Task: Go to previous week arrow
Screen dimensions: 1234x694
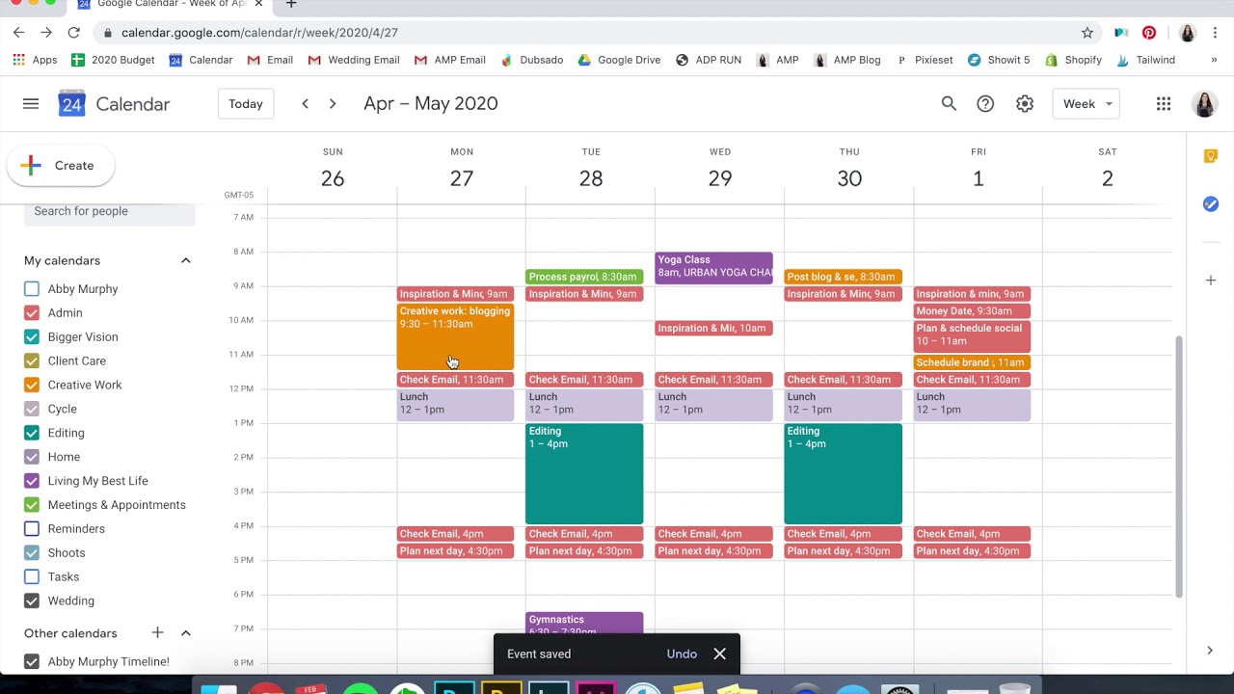Action: pos(305,104)
